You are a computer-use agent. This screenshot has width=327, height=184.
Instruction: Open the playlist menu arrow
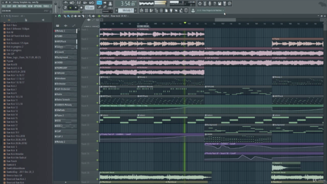click(56, 16)
